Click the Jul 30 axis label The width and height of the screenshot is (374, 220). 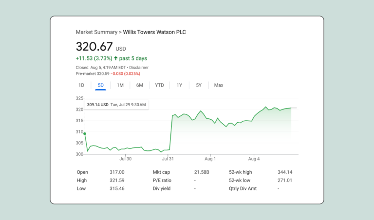(x=126, y=159)
